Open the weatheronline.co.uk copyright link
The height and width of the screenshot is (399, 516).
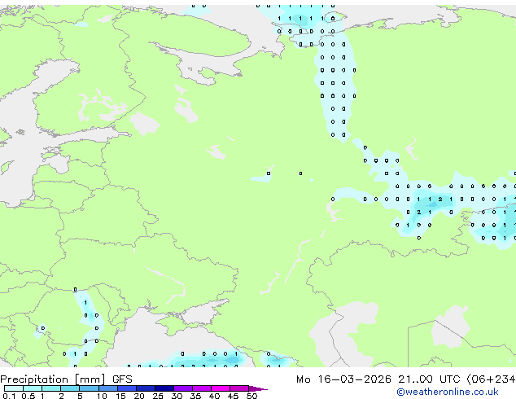click(x=448, y=392)
